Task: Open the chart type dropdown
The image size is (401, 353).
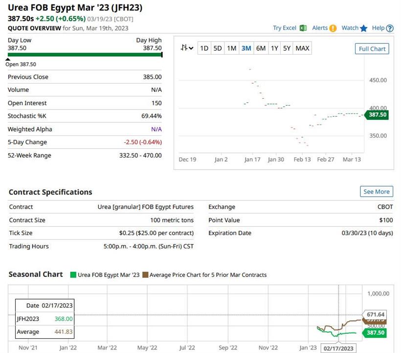Action: [x=186, y=48]
